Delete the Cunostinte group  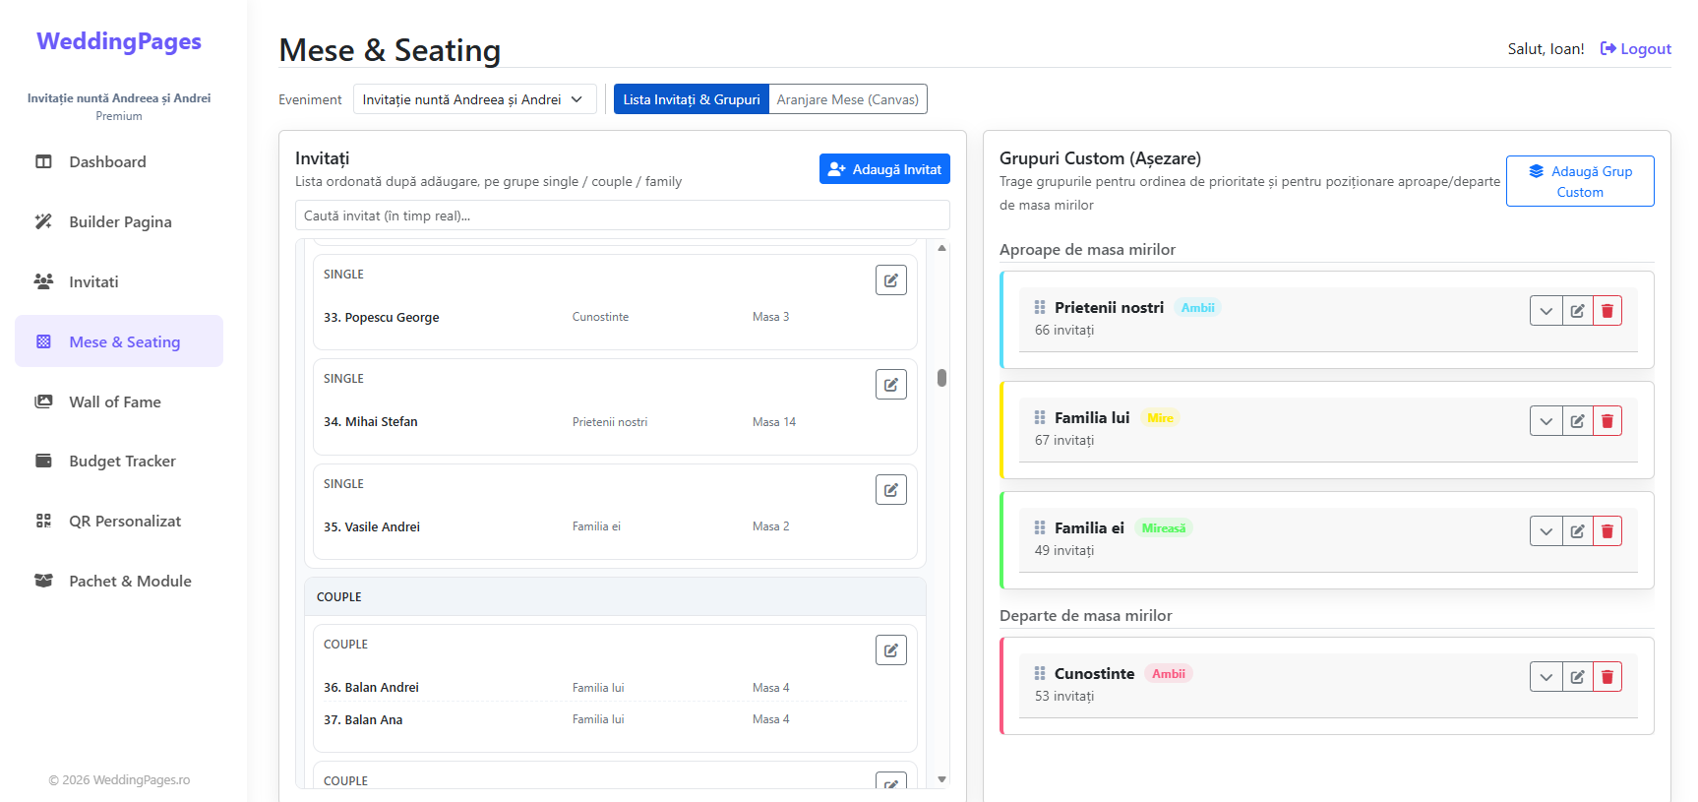(x=1607, y=677)
